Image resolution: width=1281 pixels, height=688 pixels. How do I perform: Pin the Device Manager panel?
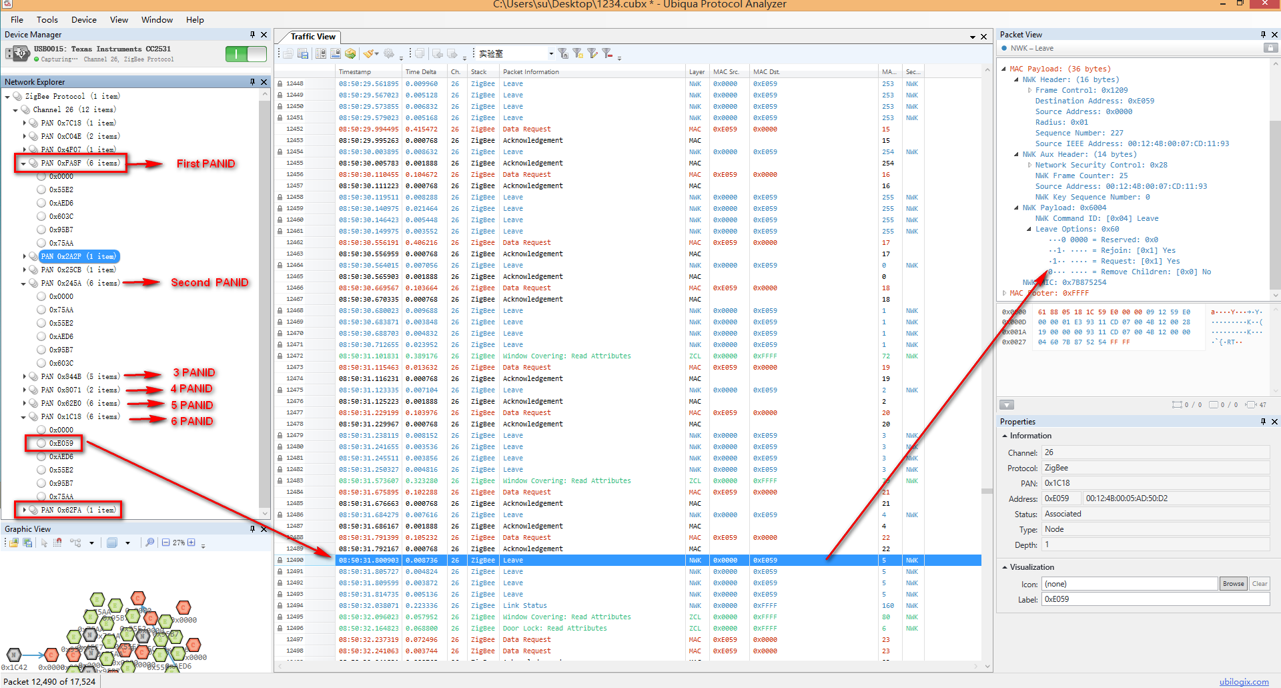tap(252, 35)
